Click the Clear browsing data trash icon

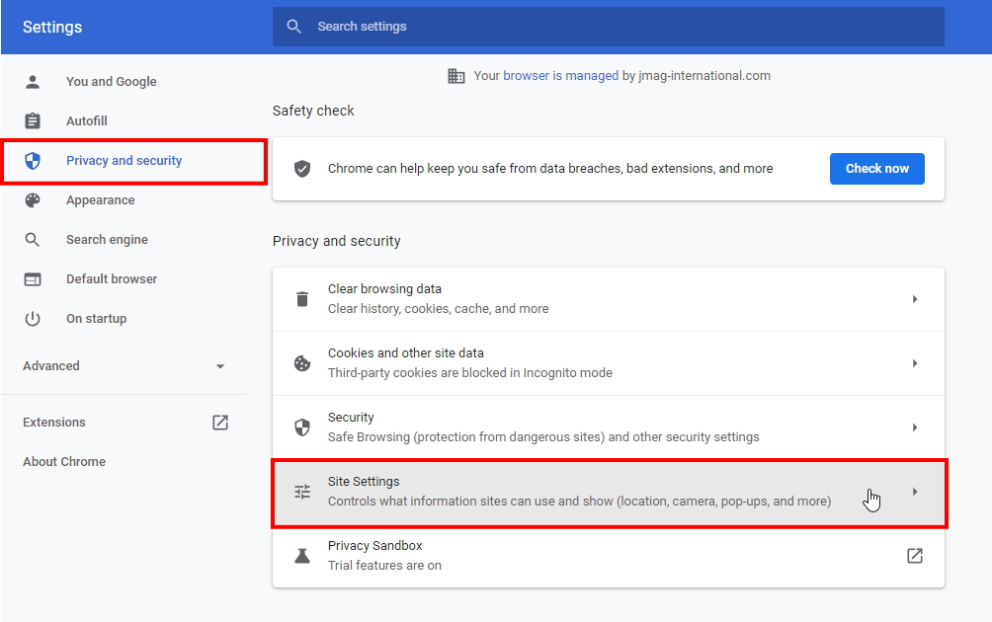(302, 299)
